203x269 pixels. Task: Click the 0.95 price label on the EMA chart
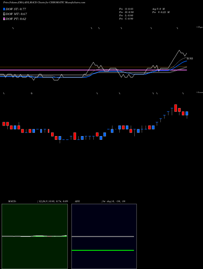[x=190, y=59]
